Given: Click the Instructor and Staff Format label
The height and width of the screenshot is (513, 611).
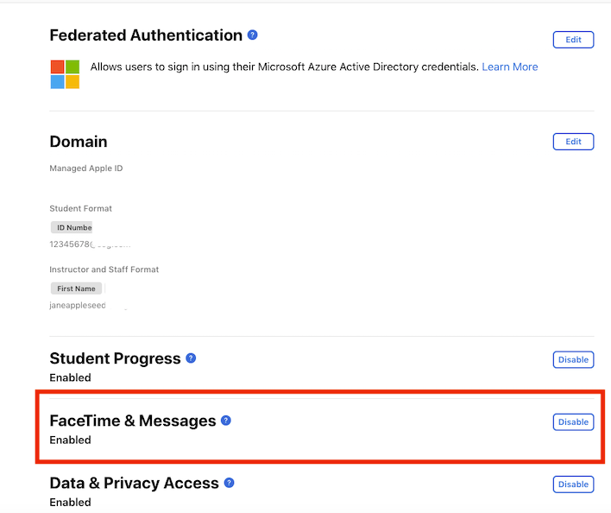Looking at the screenshot, I should (104, 269).
